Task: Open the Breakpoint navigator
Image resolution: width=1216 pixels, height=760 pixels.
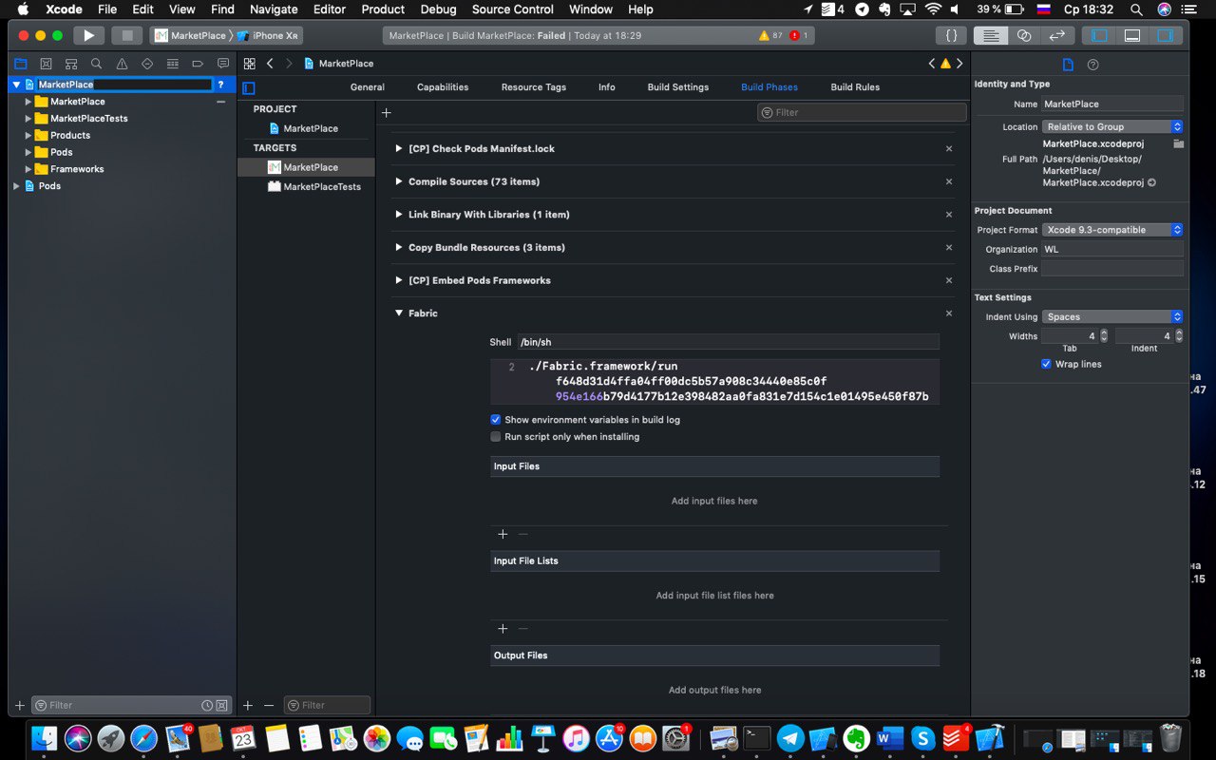Action: click(198, 64)
